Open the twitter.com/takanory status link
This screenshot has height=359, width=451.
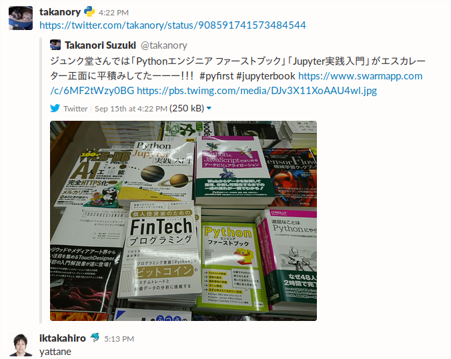[173, 25]
